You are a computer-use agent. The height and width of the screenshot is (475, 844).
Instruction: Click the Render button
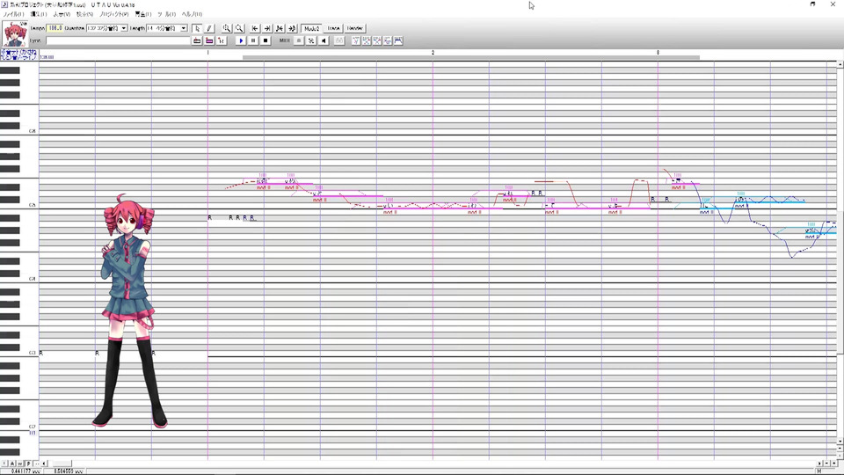click(354, 28)
